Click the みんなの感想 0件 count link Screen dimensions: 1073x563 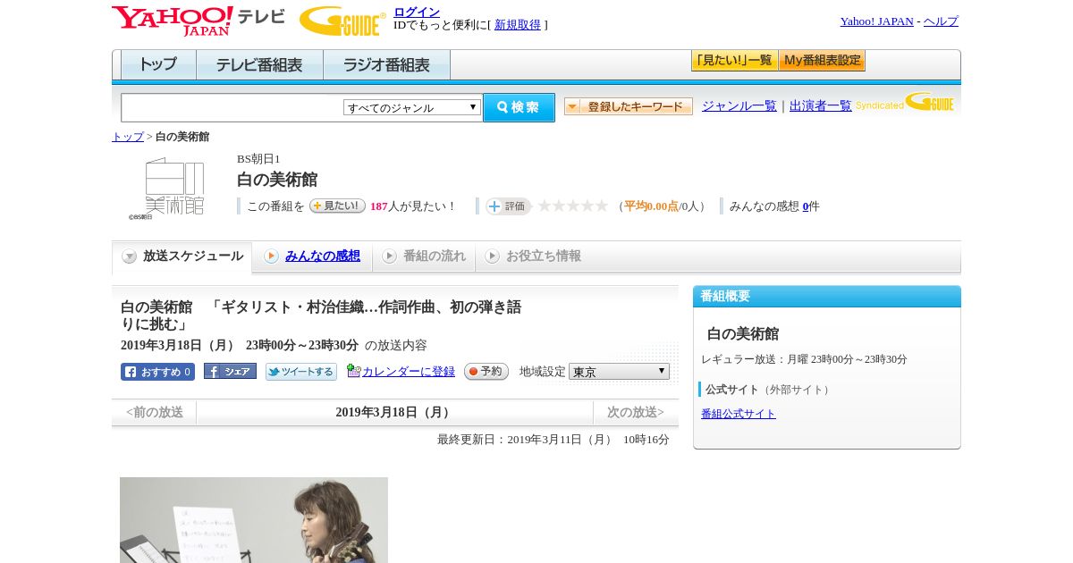pos(806,206)
